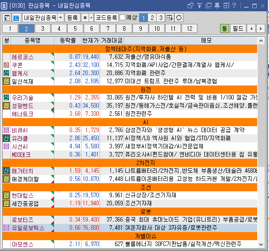Switch to group tab 3
This screenshot has width=269, height=251.
click(x=43, y=28)
